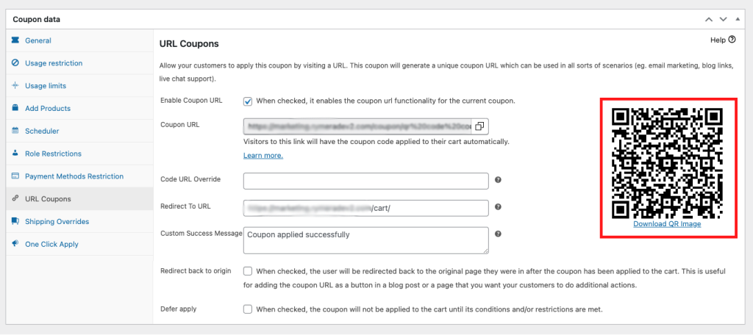Click the Coupon data panel title
Screen dimensions: 753x335
[37, 20]
